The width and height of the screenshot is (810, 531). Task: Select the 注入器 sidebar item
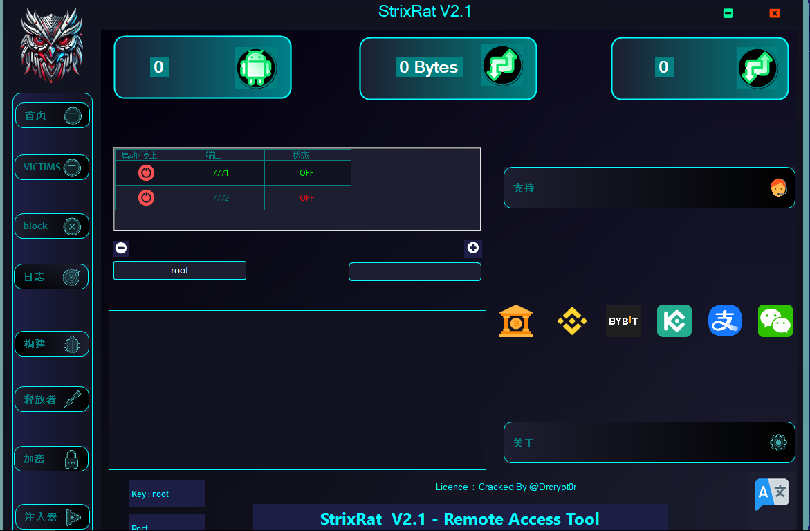point(52,516)
